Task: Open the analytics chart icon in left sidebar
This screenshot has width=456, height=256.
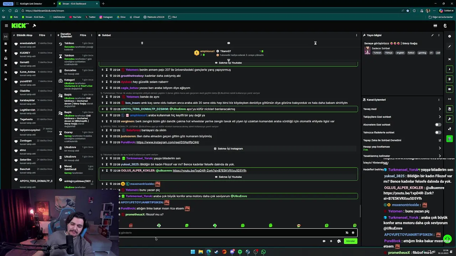Action: point(5,44)
